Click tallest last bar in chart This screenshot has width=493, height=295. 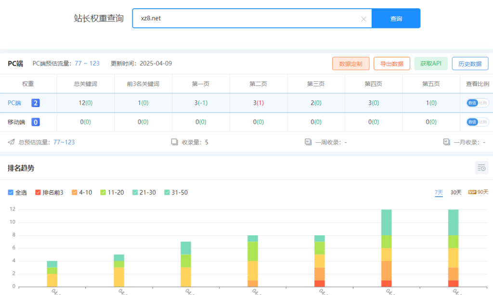(x=453, y=248)
